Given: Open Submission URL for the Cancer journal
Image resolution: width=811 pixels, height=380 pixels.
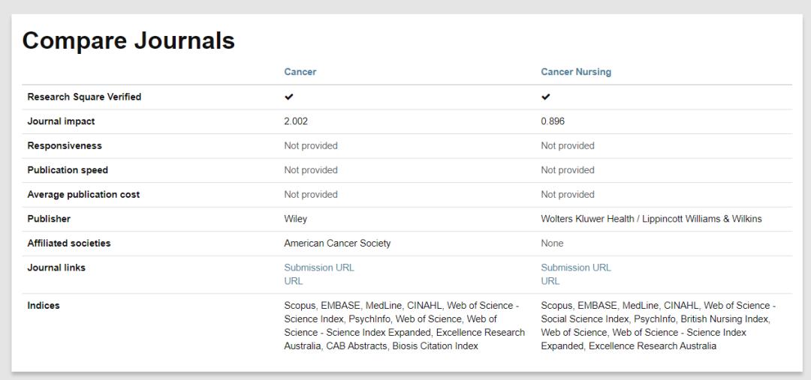Looking at the screenshot, I should [318, 268].
